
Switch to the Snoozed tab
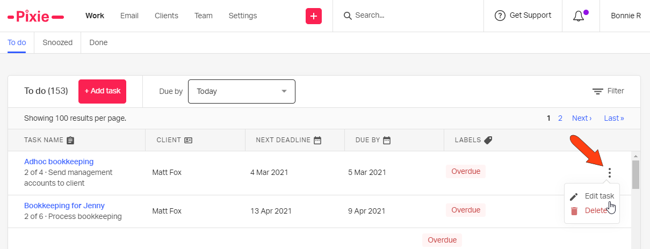tap(57, 42)
